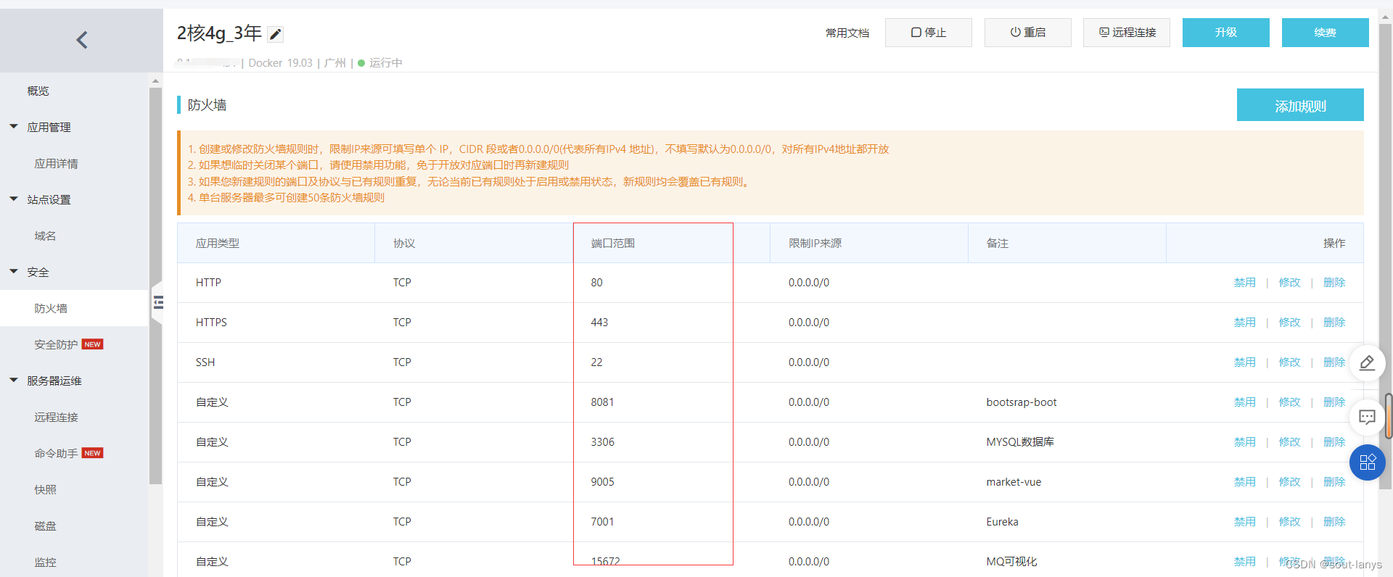Open 应用详情 in sidebar
The image size is (1393, 577).
[56, 163]
